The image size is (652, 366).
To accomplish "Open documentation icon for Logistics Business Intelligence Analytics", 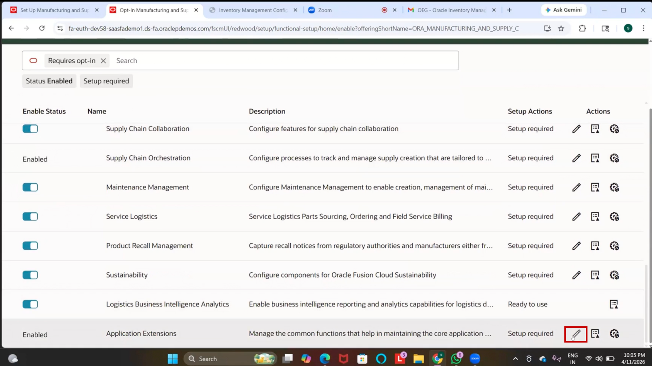I will coord(614,304).
